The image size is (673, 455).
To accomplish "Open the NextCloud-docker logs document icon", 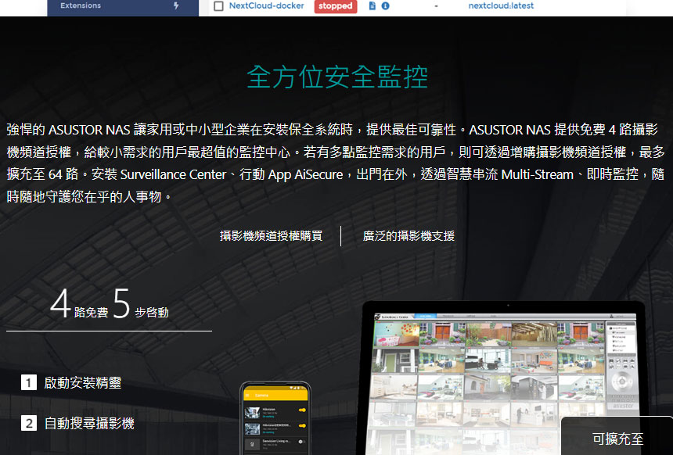I will [372, 5].
